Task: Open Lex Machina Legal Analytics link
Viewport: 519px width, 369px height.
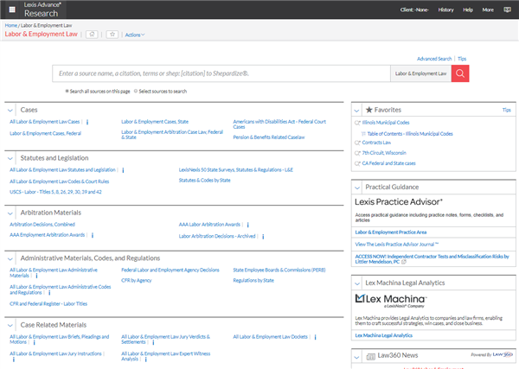Action: (x=383, y=335)
